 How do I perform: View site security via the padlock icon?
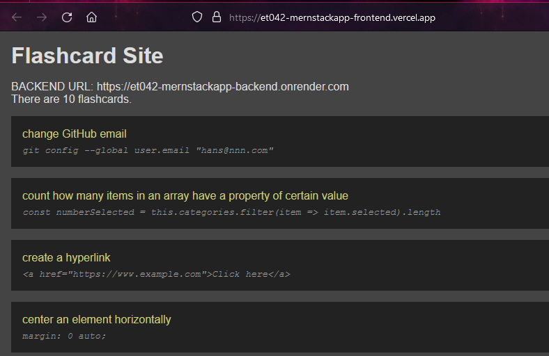click(217, 17)
